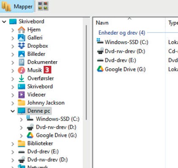Image resolution: width=178 pixels, height=168 pixels.
Task: Open Google Drive (G:) in the file list
Action: 121,69
